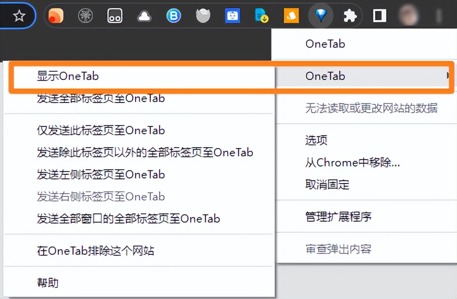Click the gray cat-face extension icon
The image size is (457, 299).
[x=203, y=16]
